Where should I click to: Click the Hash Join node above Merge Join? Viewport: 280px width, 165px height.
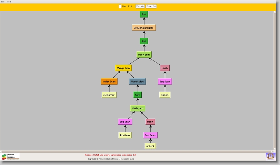click(144, 55)
